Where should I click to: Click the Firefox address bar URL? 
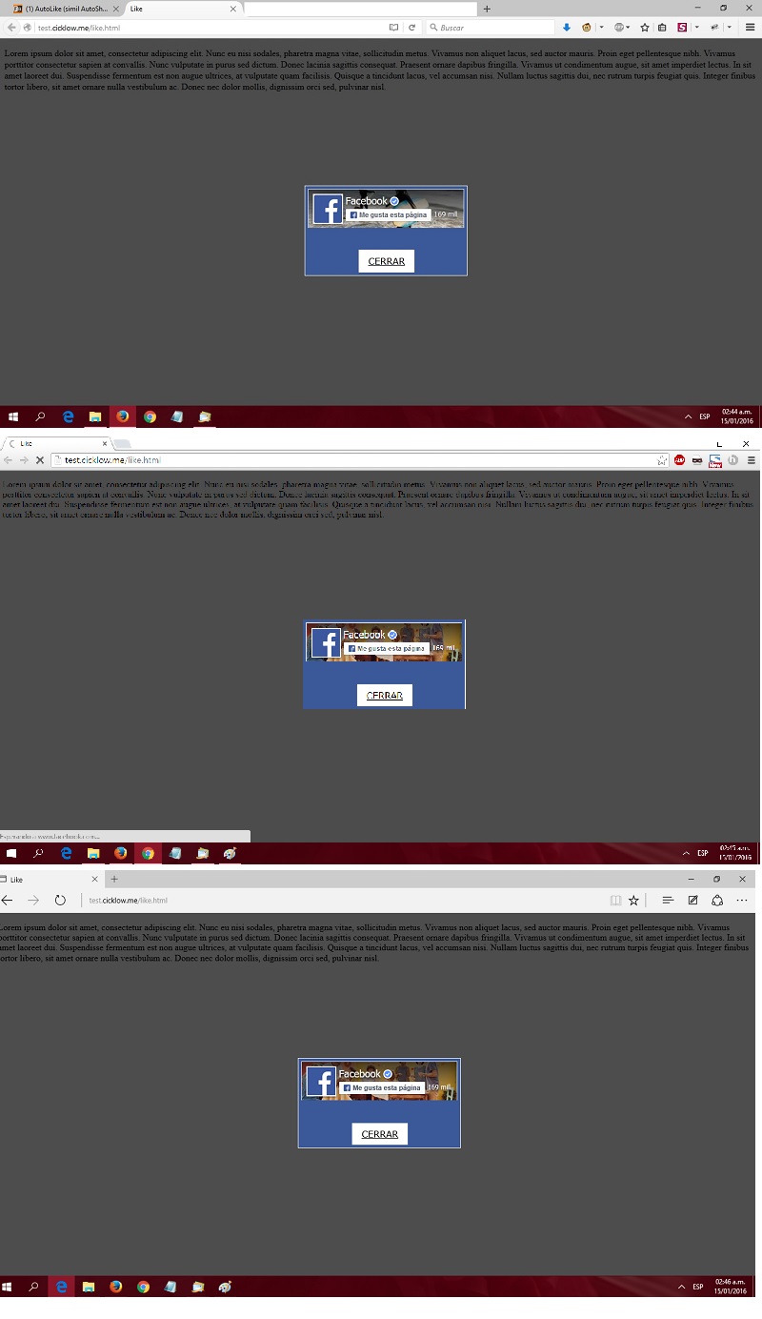tap(79, 29)
